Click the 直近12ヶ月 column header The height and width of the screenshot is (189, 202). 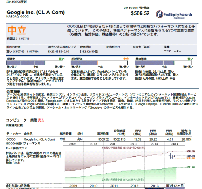pos(175,186)
